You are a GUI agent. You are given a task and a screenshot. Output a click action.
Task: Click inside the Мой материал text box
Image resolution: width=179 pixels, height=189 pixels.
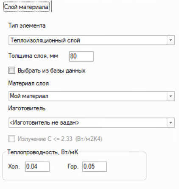88,96
